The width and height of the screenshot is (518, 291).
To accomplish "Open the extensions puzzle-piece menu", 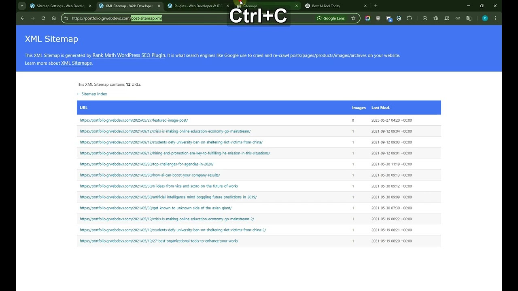I will [410, 18].
